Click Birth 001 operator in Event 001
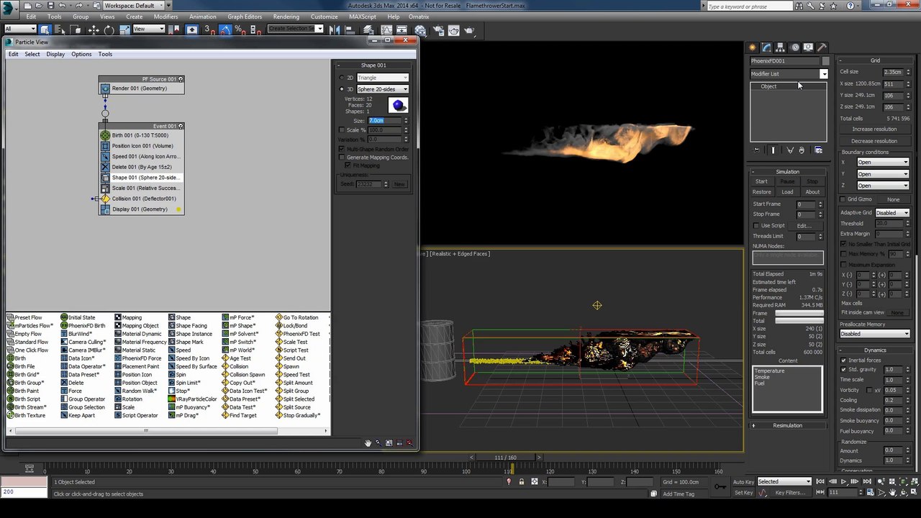921x518 pixels. click(141, 135)
